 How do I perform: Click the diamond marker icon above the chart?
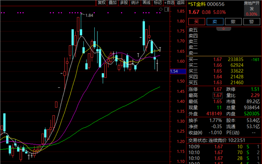(161, 9)
